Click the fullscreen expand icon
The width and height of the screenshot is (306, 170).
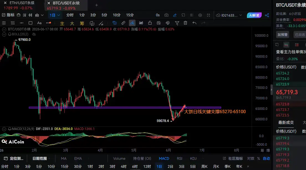[x=208, y=15]
